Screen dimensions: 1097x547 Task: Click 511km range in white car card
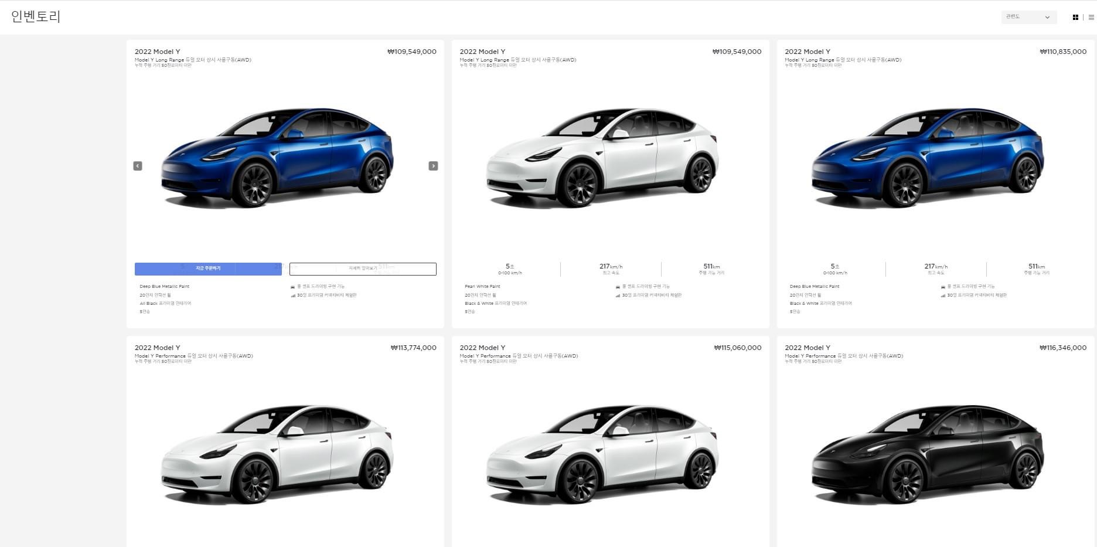[711, 269]
